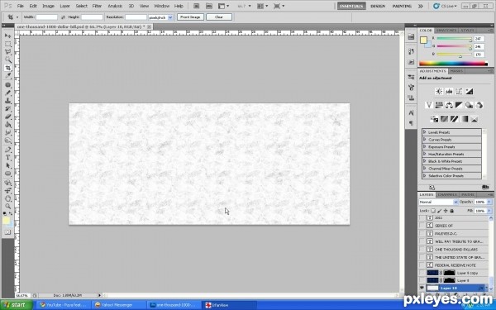This screenshot has width=496, height=310.
Task: Switch to the Masks tab
Action: [x=456, y=71]
